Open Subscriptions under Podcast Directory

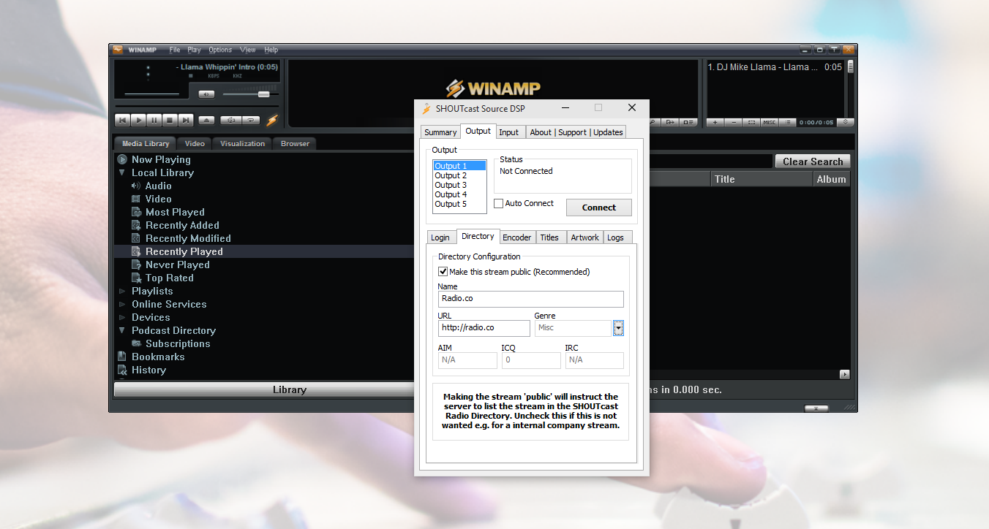point(178,343)
